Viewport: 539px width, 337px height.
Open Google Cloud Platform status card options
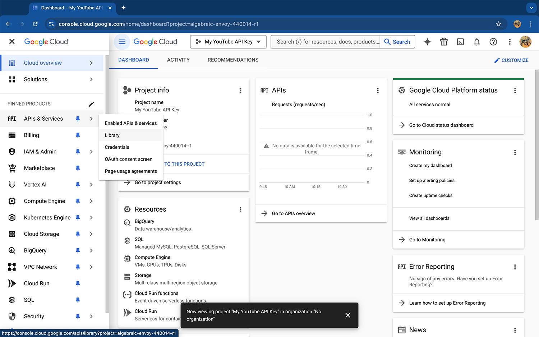click(x=515, y=91)
